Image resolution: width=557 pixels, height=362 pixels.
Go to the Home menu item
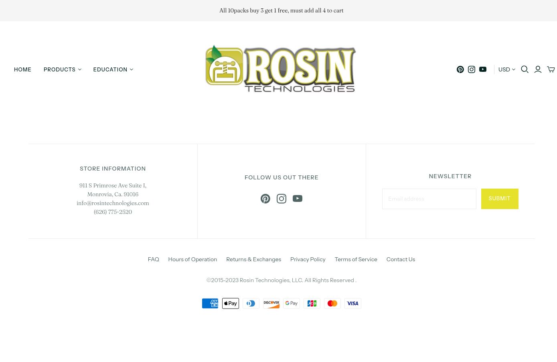coord(22,69)
